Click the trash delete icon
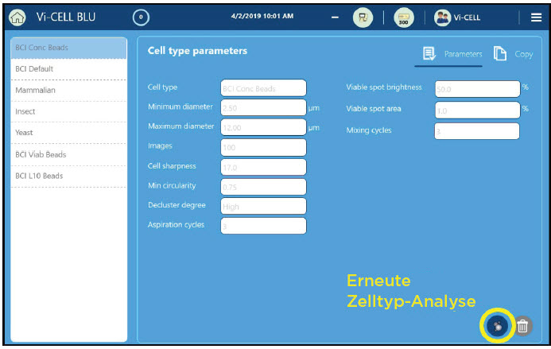551x349 pixels. coord(522,326)
